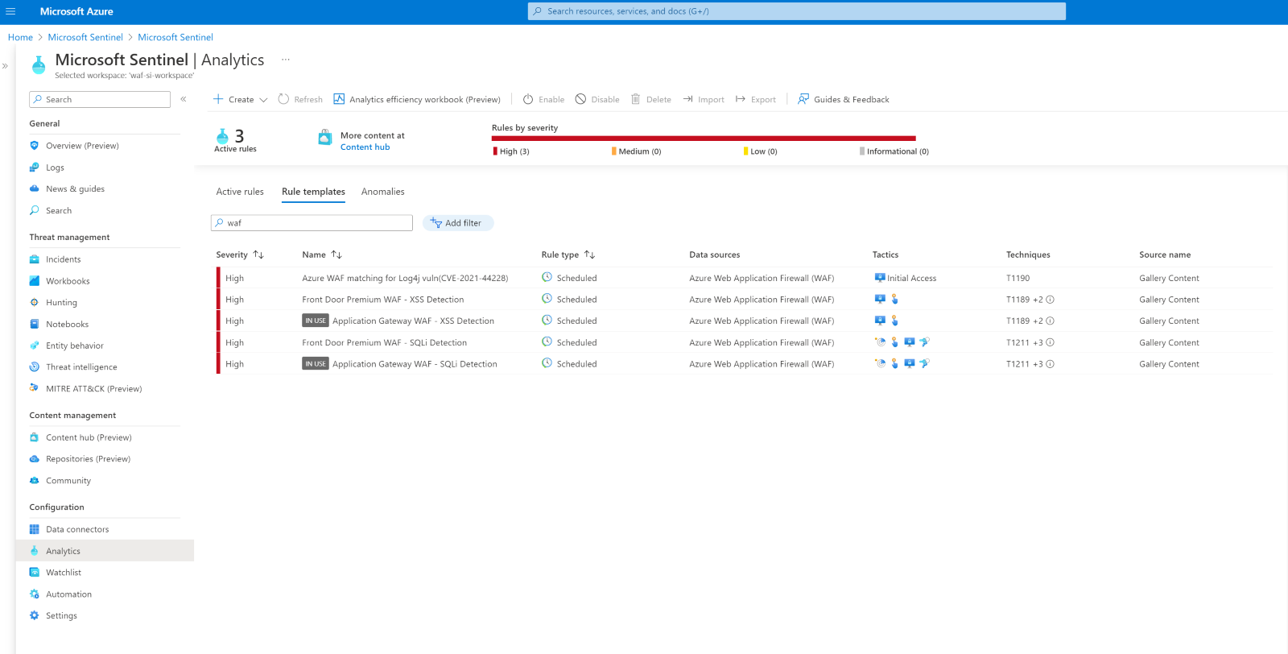Open the Azure portal hamburger menu
This screenshot has width=1288, height=654.
coord(10,11)
